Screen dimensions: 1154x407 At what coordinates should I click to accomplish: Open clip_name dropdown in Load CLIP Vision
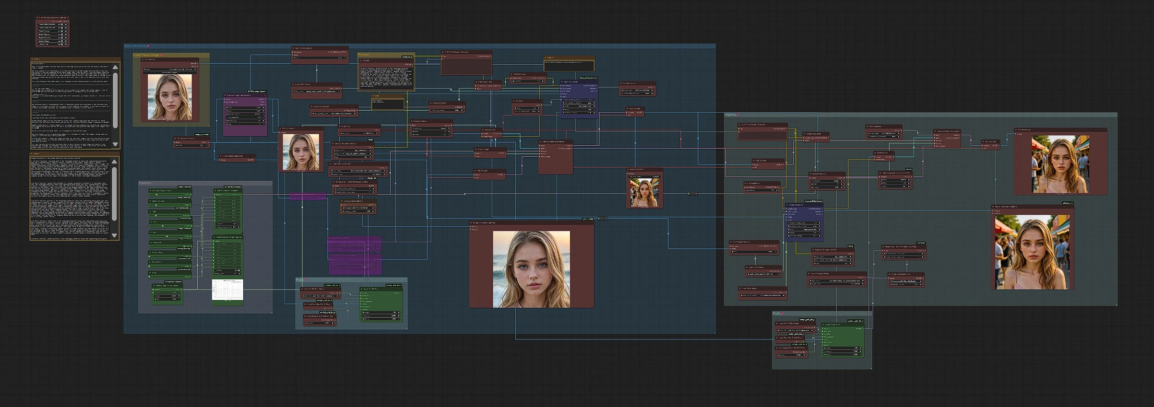click(317, 91)
